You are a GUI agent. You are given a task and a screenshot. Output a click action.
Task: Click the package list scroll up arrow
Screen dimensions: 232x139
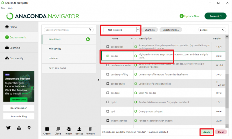(x=227, y=36)
